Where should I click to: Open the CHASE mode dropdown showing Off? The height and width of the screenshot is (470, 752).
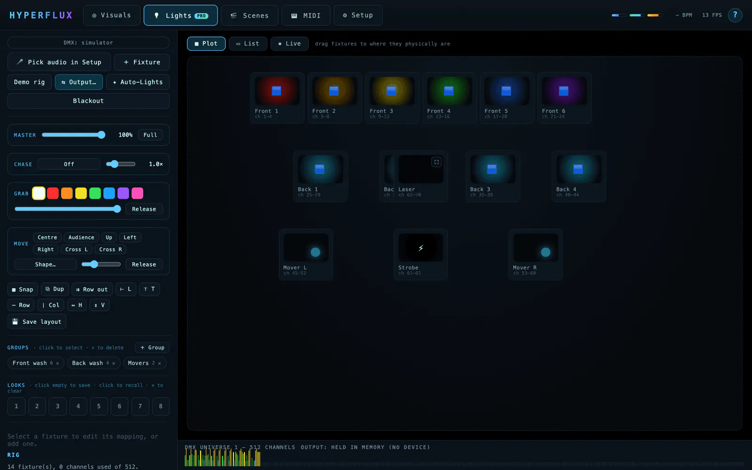69,164
